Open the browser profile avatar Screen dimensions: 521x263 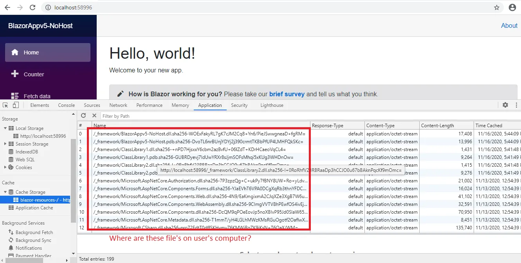click(512, 7)
